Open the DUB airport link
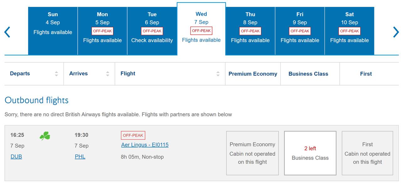This screenshot has height=187, width=401. (16, 157)
